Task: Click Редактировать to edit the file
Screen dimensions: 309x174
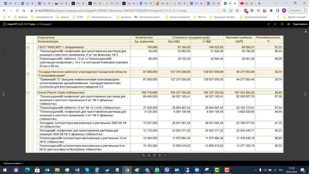Action: (x=300, y=24)
